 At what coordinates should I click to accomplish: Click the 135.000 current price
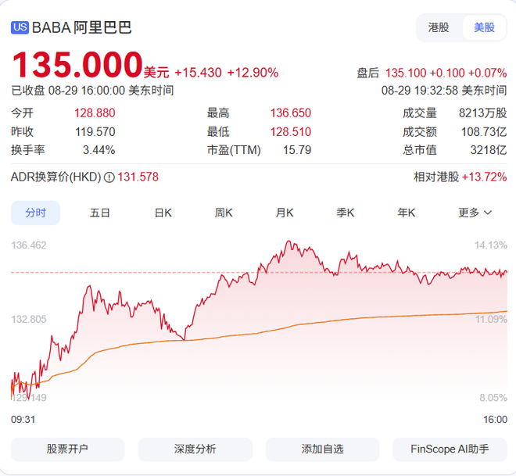click(77, 64)
